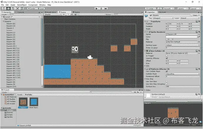Open the Account dropdown
203x129 pixels.
(169, 9)
